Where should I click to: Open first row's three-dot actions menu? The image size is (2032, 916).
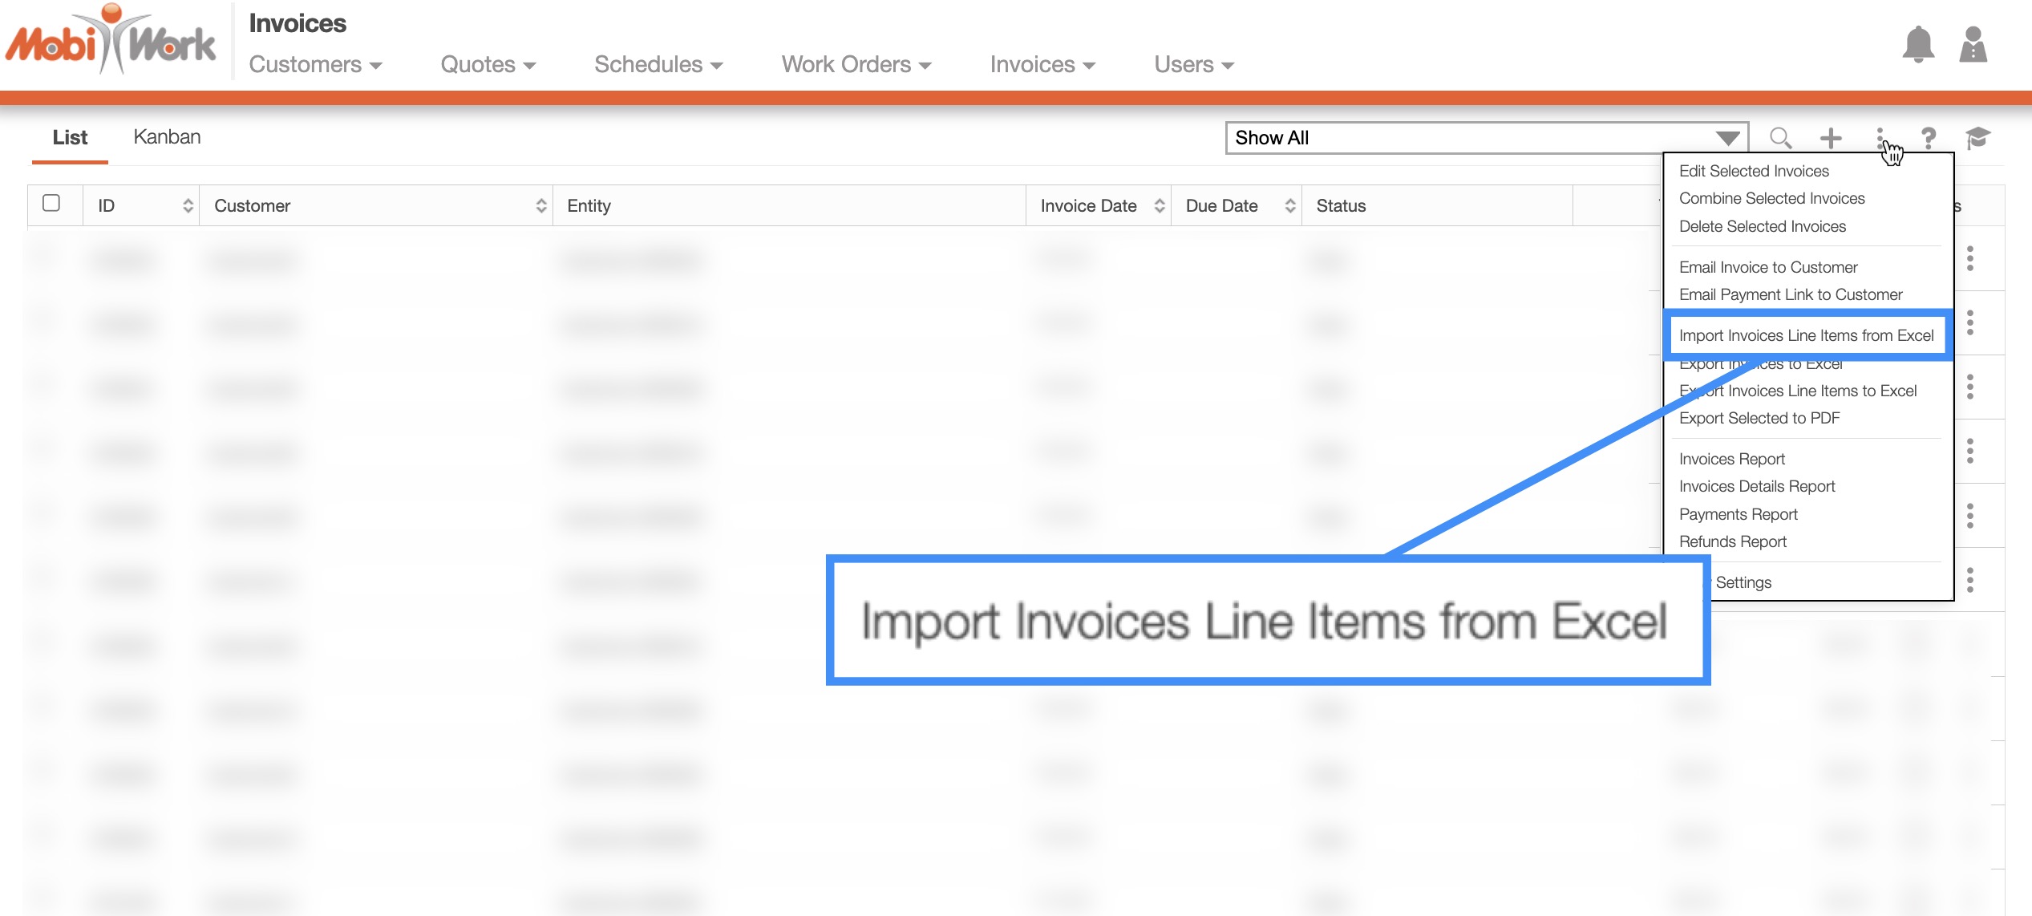[x=1969, y=258]
